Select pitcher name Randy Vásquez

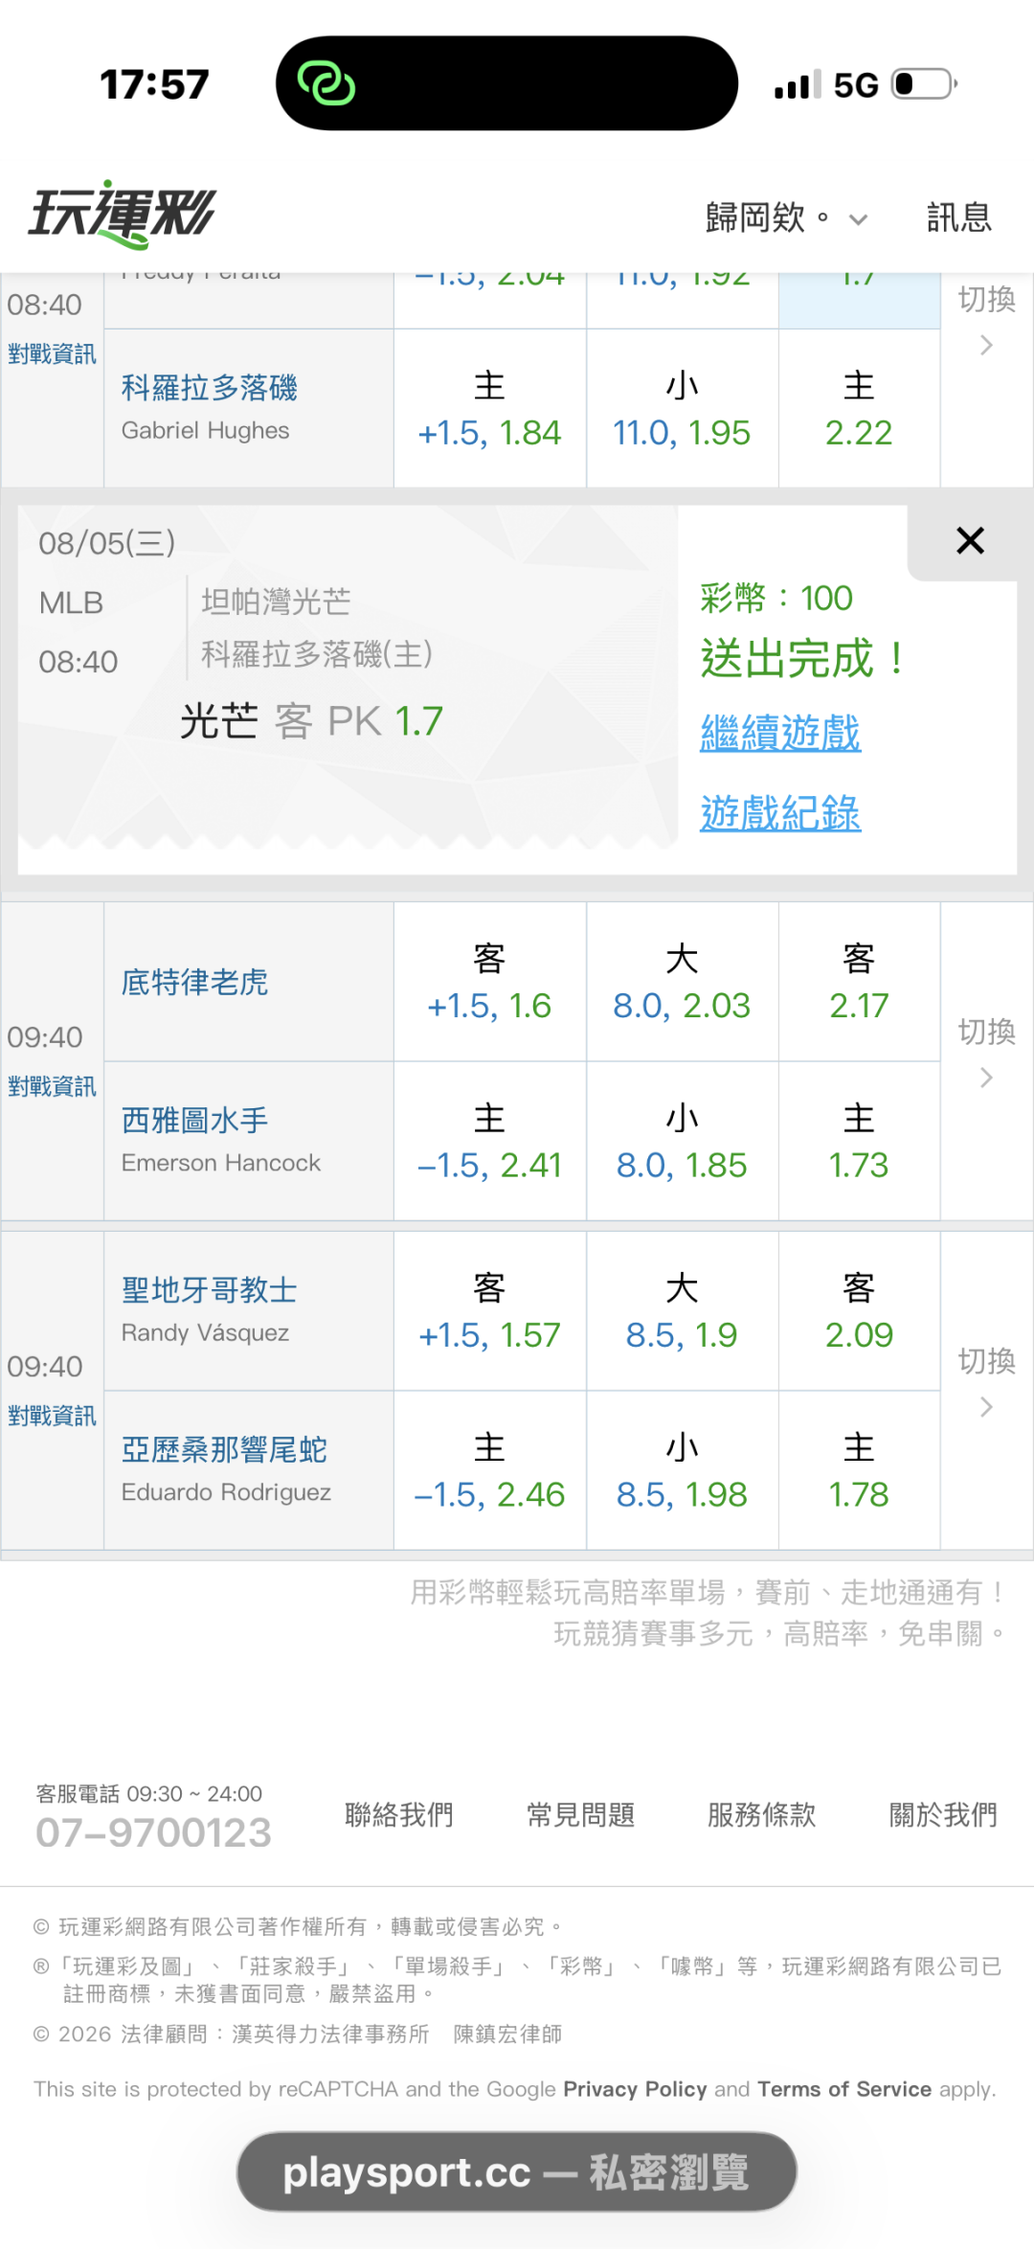point(205,1332)
